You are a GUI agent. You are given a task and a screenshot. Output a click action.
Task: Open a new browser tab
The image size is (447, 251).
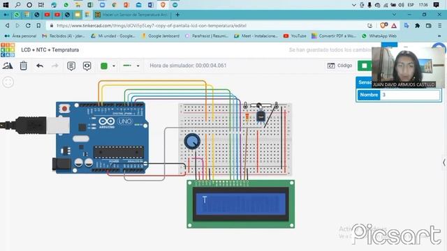177,15
